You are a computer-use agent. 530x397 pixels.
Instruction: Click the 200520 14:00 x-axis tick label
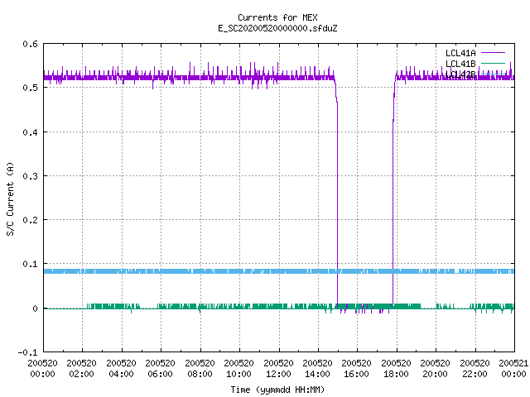(x=317, y=369)
